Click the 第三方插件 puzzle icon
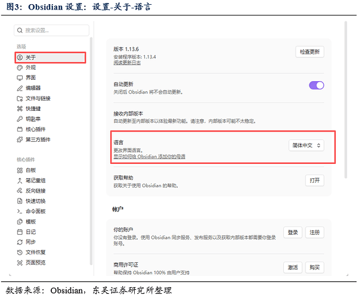This screenshot has height=298, width=359. pos(20,139)
